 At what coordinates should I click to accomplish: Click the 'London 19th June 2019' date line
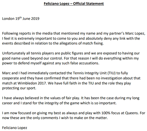coord(21,19)
